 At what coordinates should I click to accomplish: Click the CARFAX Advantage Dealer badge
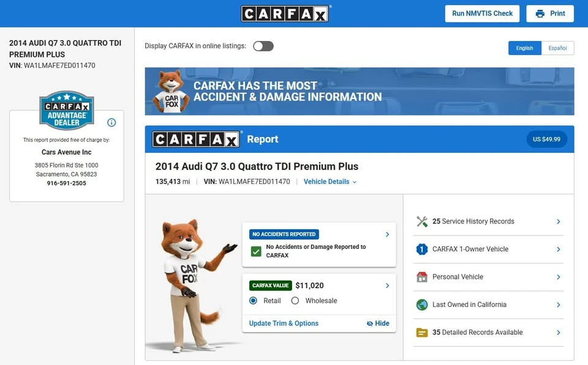coord(67,111)
